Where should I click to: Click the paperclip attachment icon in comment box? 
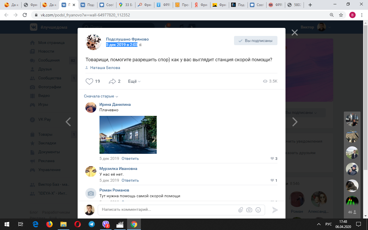tap(241, 210)
